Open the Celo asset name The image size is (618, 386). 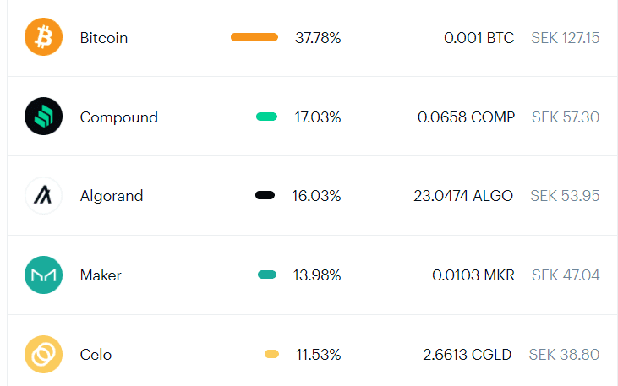click(x=96, y=355)
